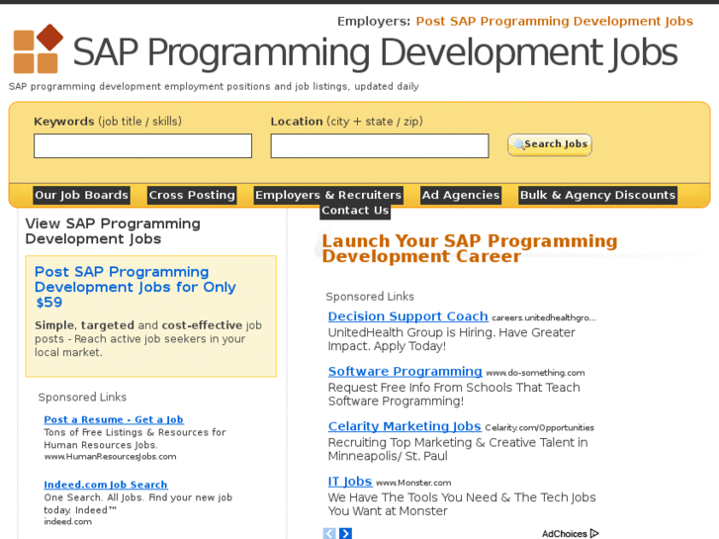Open the Indeed.com Job Search link
The height and width of the screenshot is (539, 719).
[105, 485]
